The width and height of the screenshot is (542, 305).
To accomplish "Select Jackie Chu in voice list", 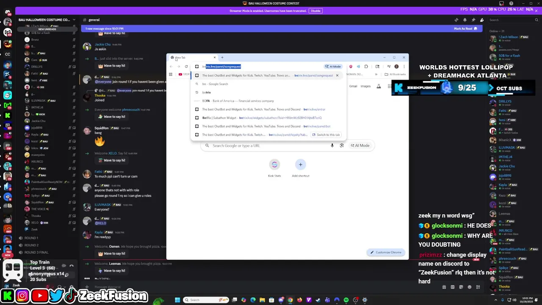I will [x=38, y=121].
